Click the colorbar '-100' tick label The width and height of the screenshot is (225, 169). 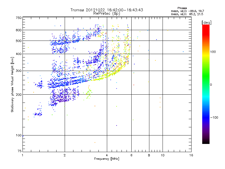coord(214,117)
